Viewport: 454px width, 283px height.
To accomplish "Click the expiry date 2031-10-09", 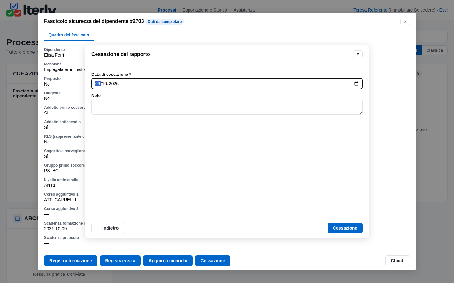I will click(x=55, y=229).
